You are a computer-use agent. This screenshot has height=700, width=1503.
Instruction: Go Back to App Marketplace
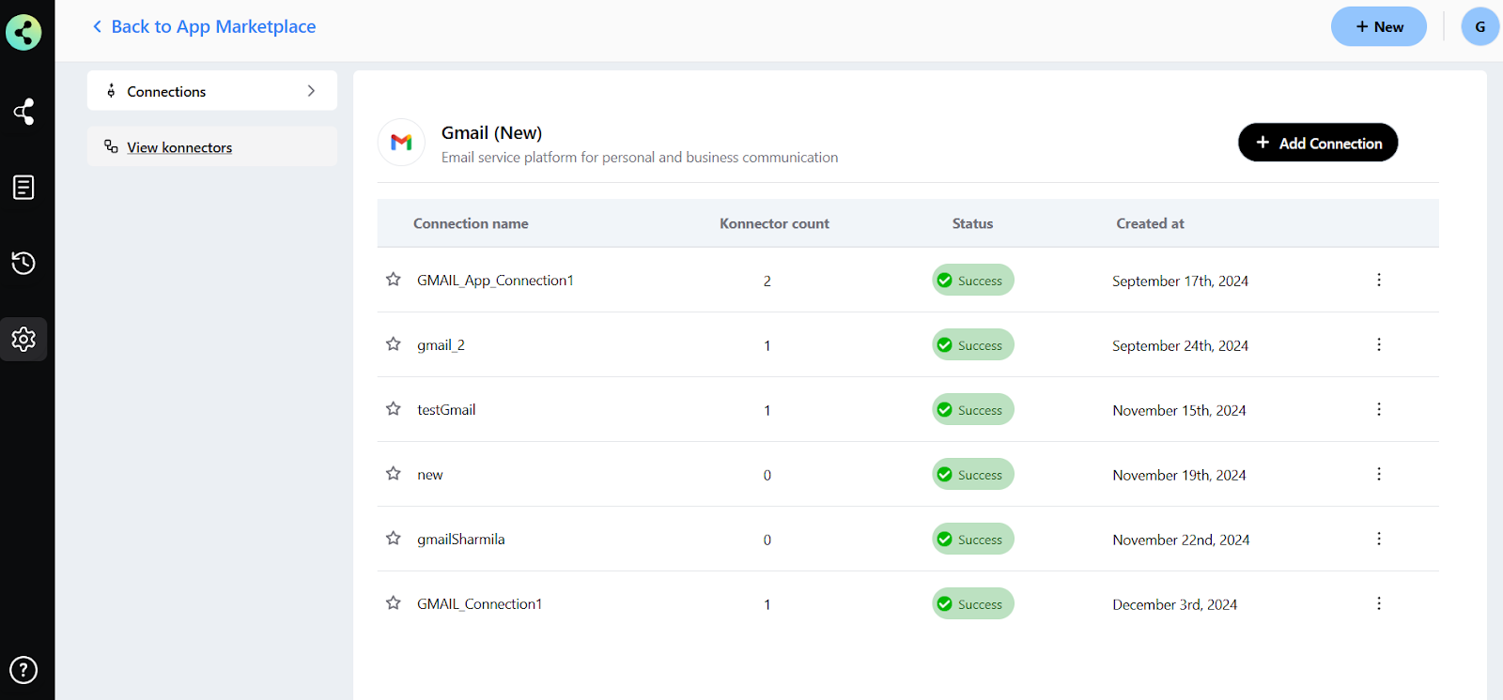tap(204, 26)
